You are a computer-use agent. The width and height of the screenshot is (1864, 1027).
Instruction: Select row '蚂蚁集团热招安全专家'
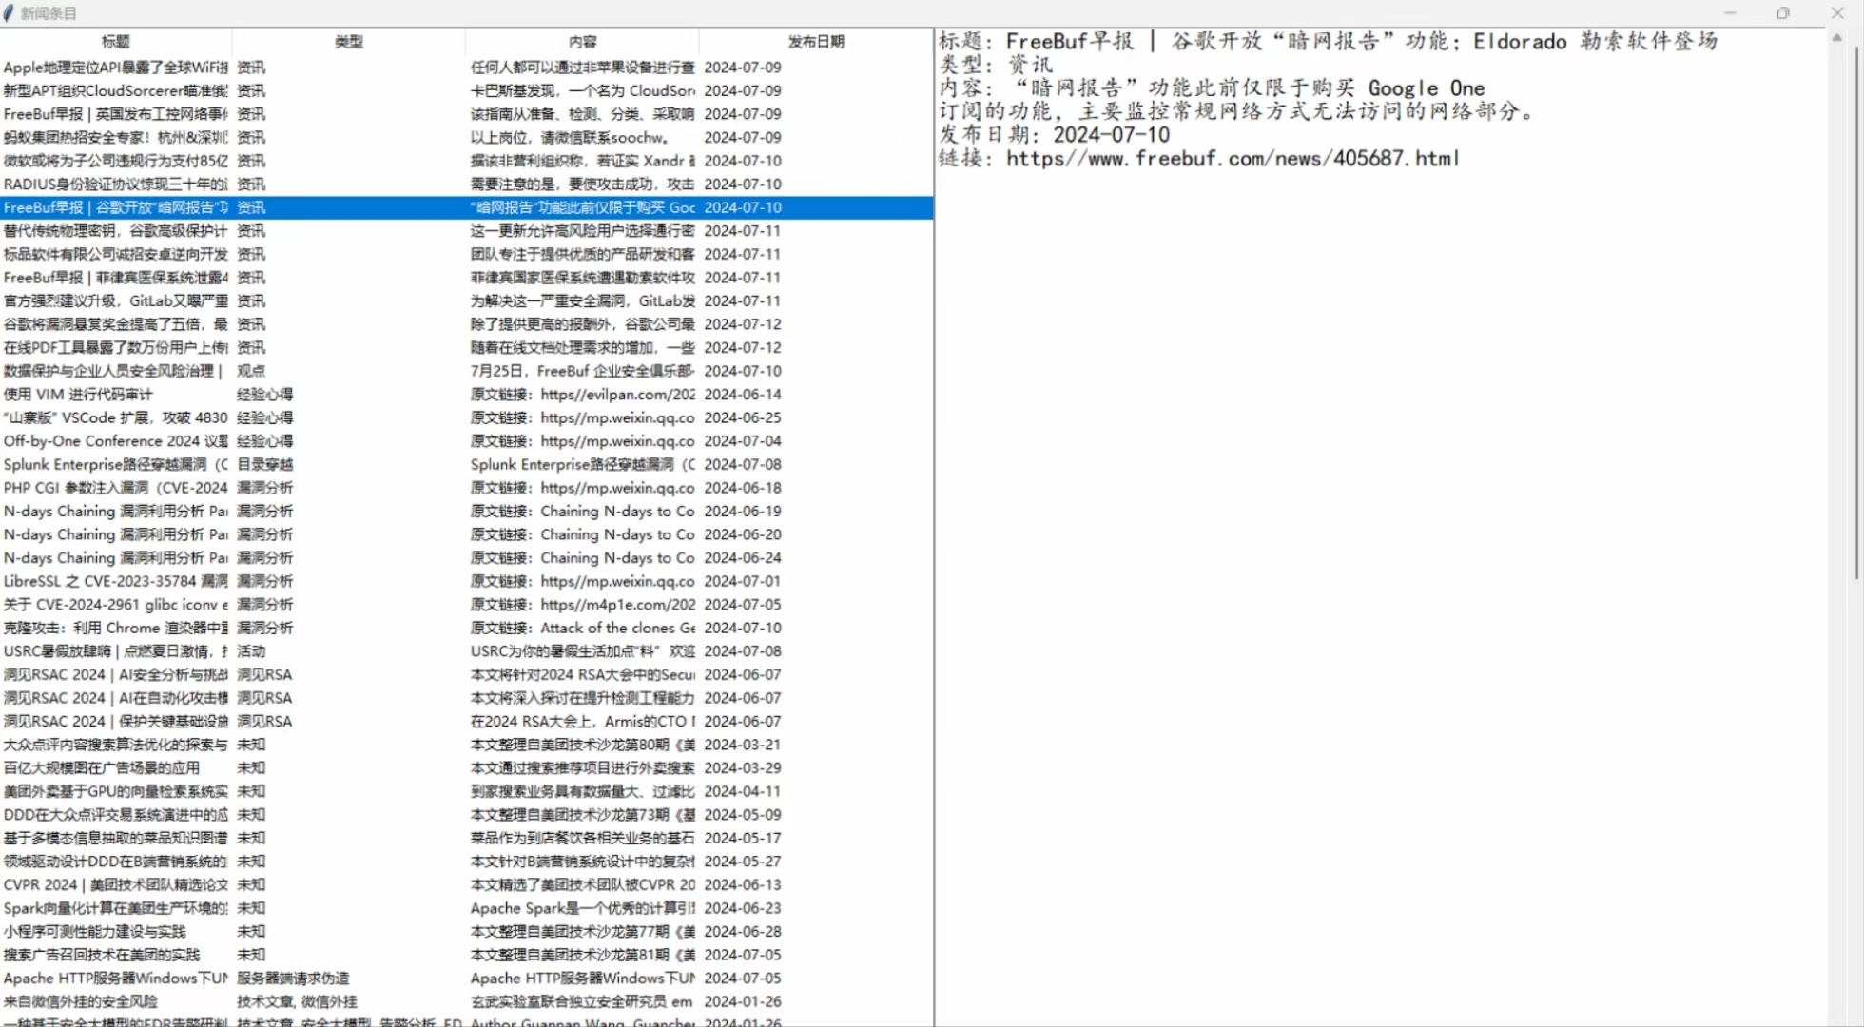click(x=466, y=137)
